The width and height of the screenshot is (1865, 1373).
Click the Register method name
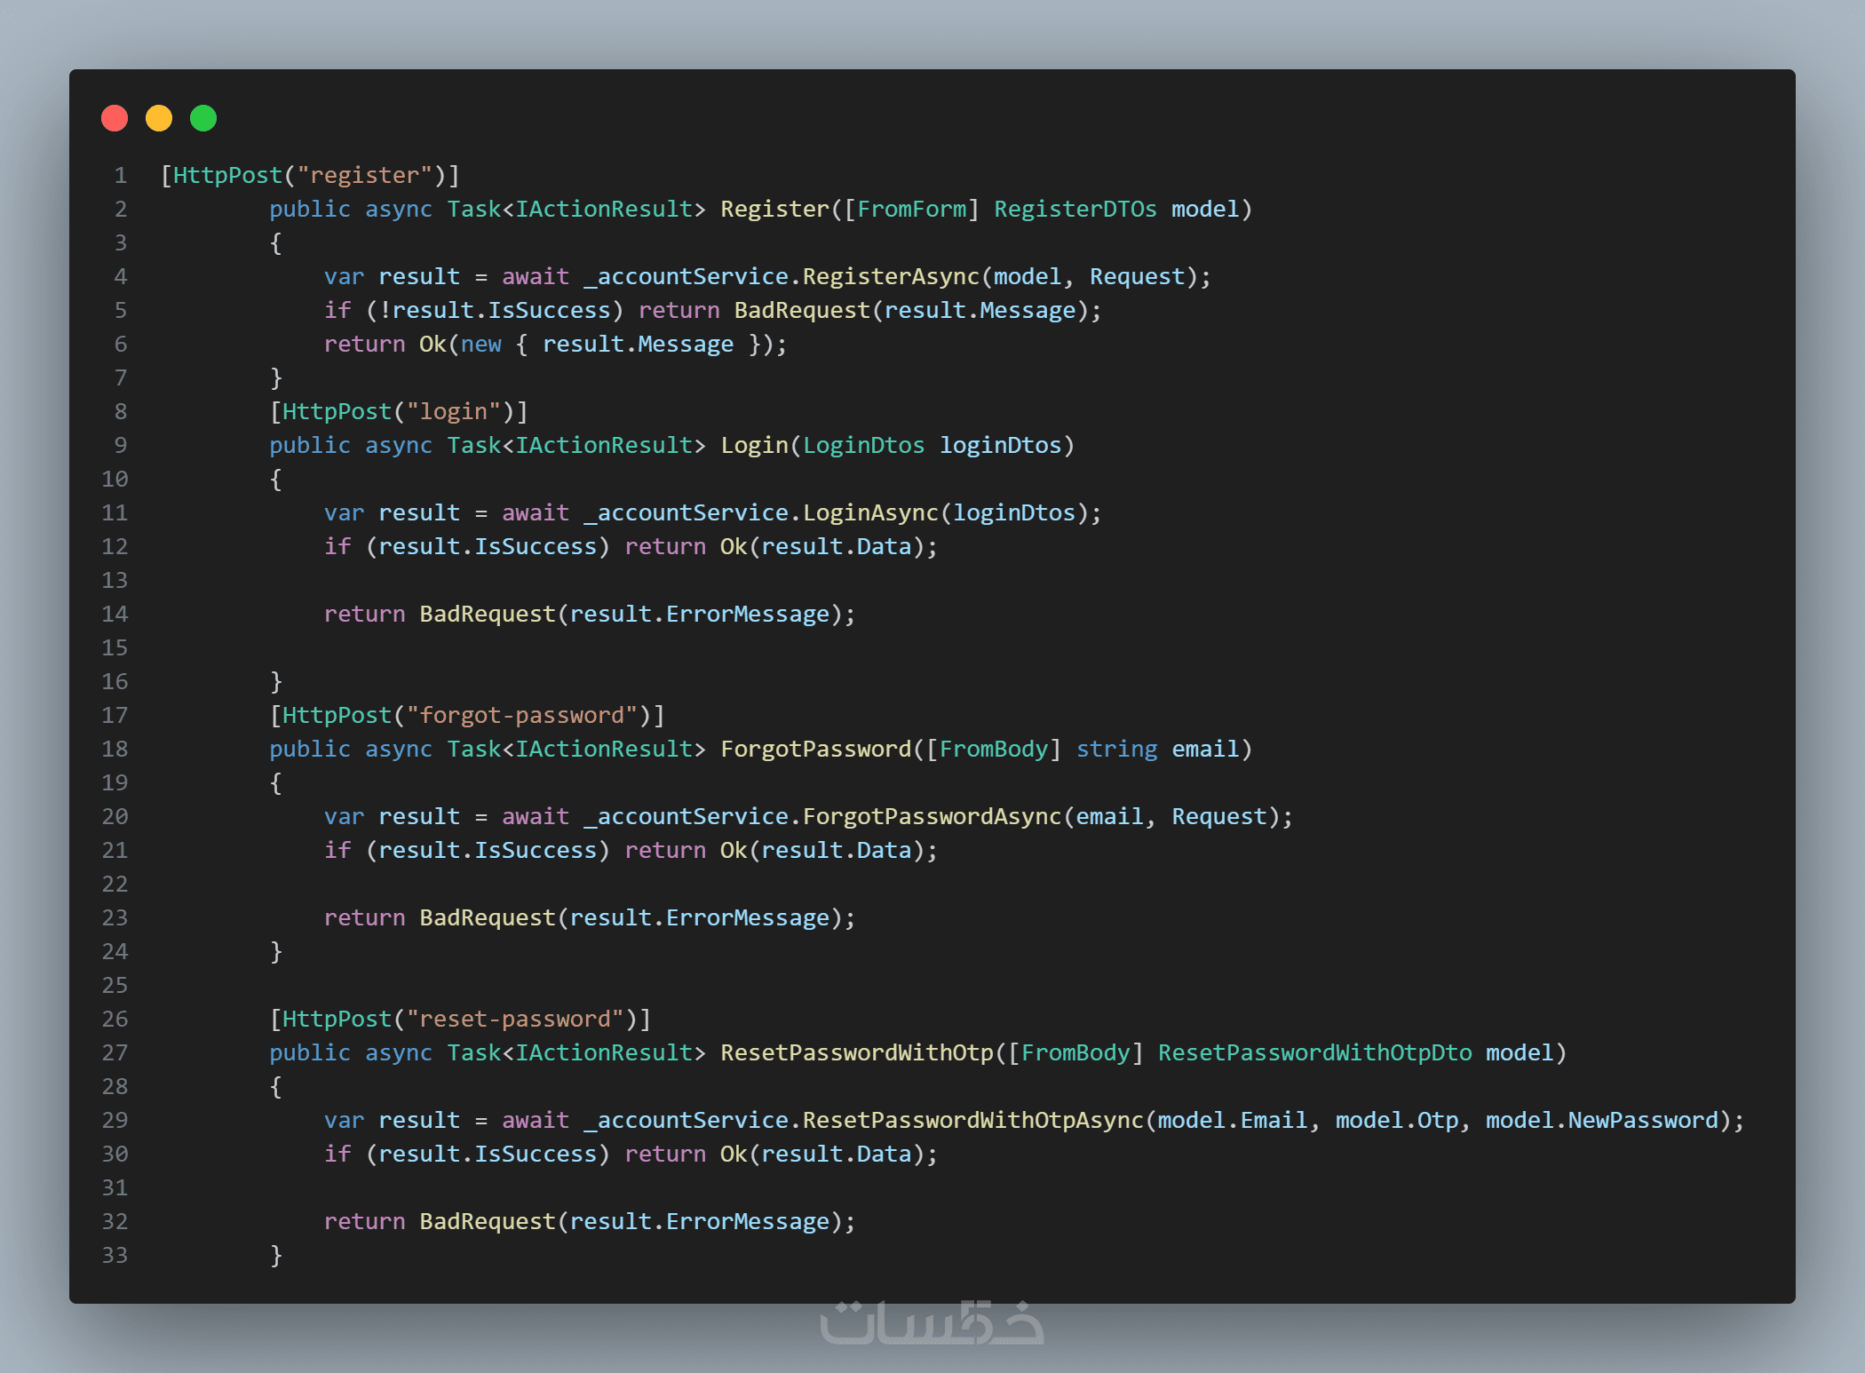pyautogui.click(x=774, y=210)
